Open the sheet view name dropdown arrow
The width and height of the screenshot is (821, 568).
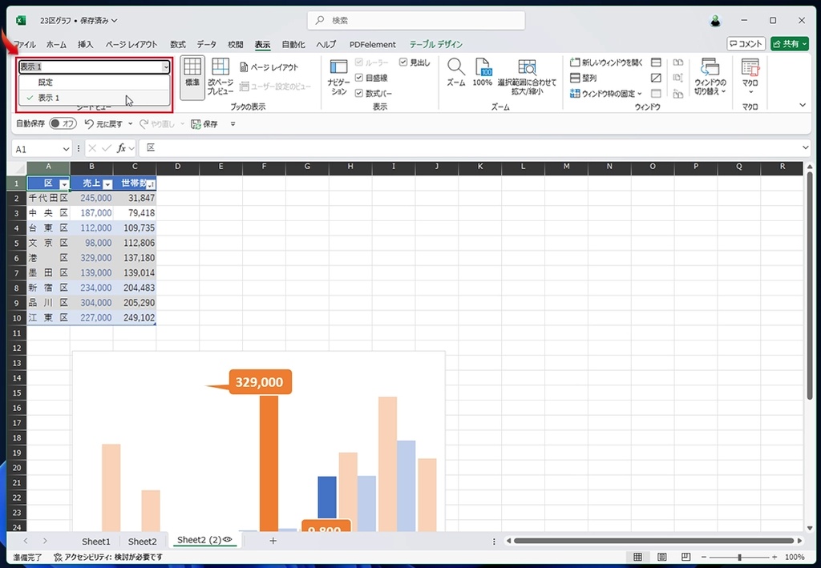pos(165,67)
